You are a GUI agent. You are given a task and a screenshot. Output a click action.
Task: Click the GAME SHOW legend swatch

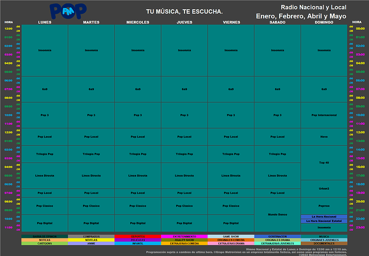(231, 236)
